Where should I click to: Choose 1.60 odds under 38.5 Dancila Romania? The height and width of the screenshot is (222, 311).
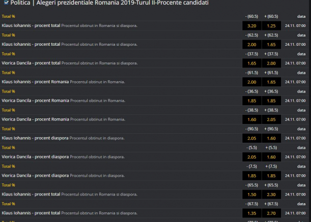click(251, 119)
